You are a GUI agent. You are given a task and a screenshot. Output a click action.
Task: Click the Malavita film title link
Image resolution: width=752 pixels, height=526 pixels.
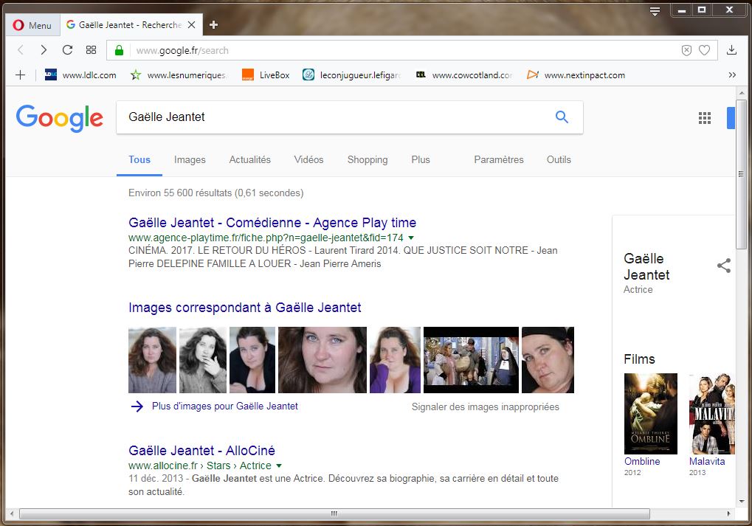(707, 461)
